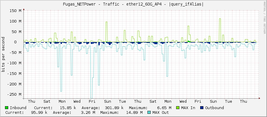Click the Outbound current '95.99 k'
267x117 pixels.
point(39,112)
